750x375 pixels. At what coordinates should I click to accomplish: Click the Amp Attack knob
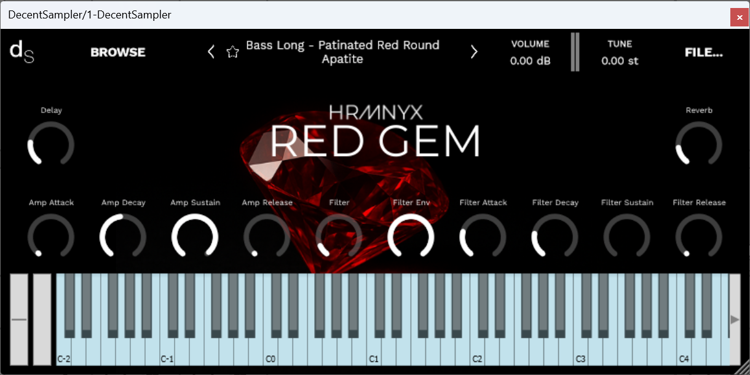point(51,237)
